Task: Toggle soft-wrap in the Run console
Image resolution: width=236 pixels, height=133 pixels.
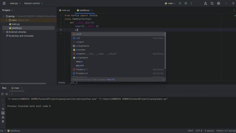Action: tap(3, 109)
